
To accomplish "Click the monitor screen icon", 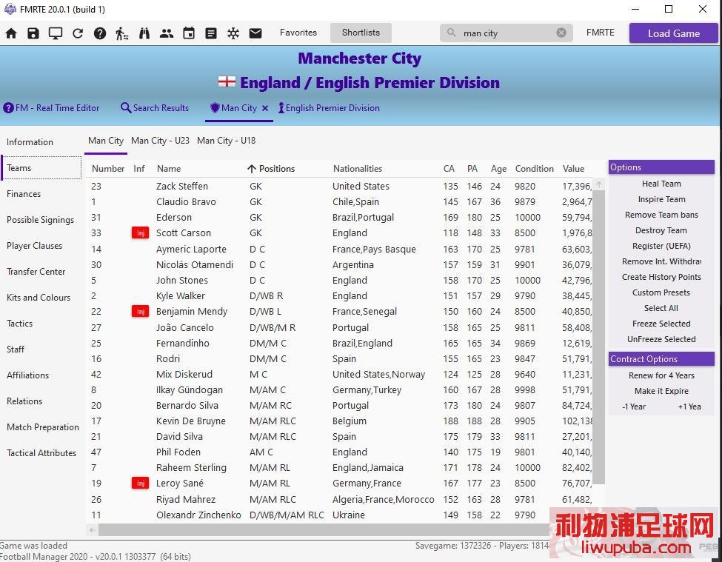I will coord(56,33).
